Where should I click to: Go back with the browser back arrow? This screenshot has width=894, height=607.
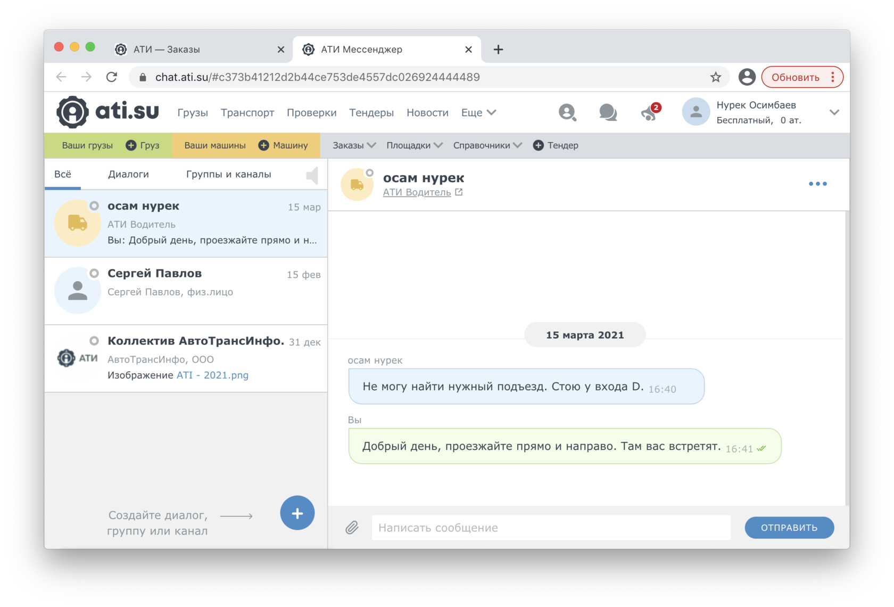coord(61,77)
